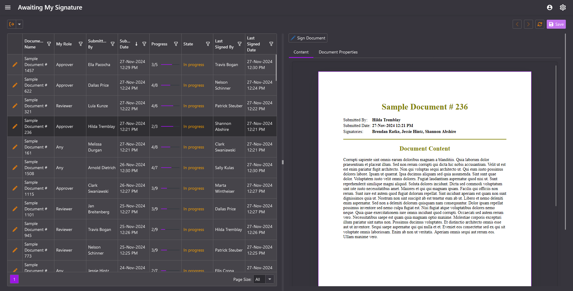The width and height of the screenshot is (573, 291).
Task: Click pencil icon for Sample Document # 945
Action: (x=15, y=229)
